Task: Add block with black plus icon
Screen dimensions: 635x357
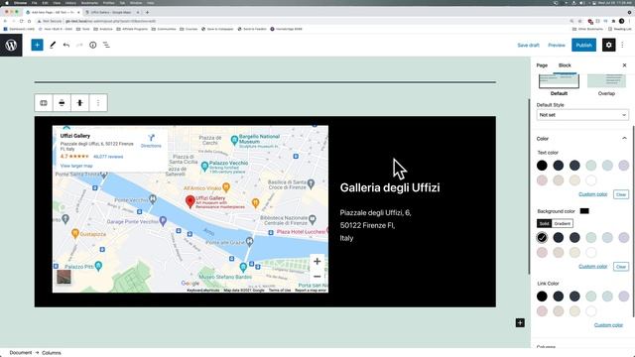Action: (x=520, y=322)
